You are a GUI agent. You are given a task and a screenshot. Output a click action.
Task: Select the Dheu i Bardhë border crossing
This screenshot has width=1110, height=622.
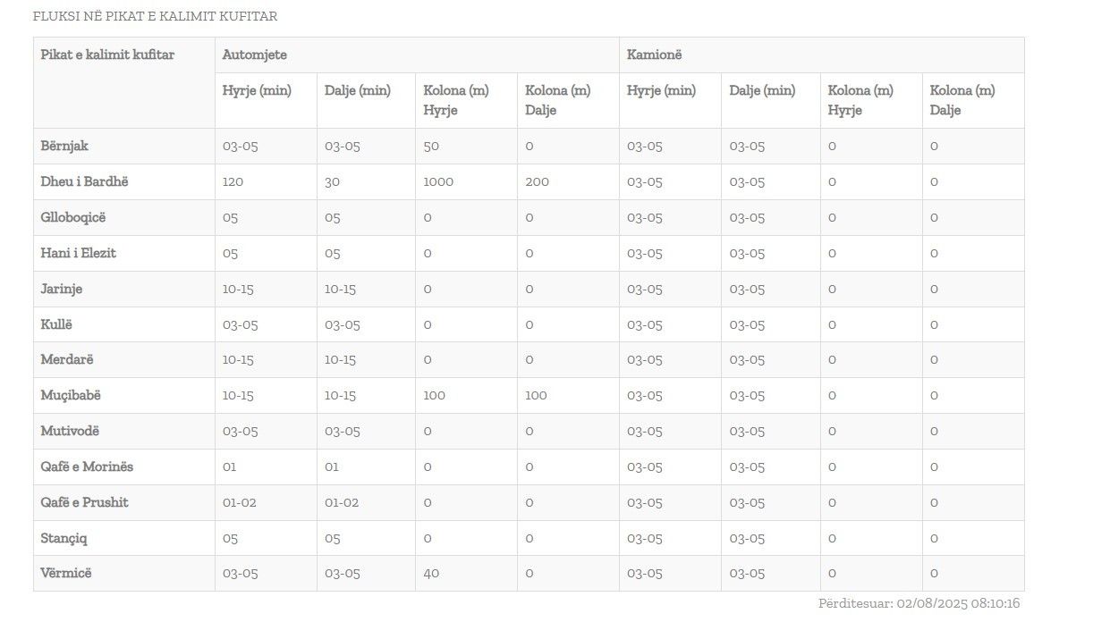(x=84, y=181)
